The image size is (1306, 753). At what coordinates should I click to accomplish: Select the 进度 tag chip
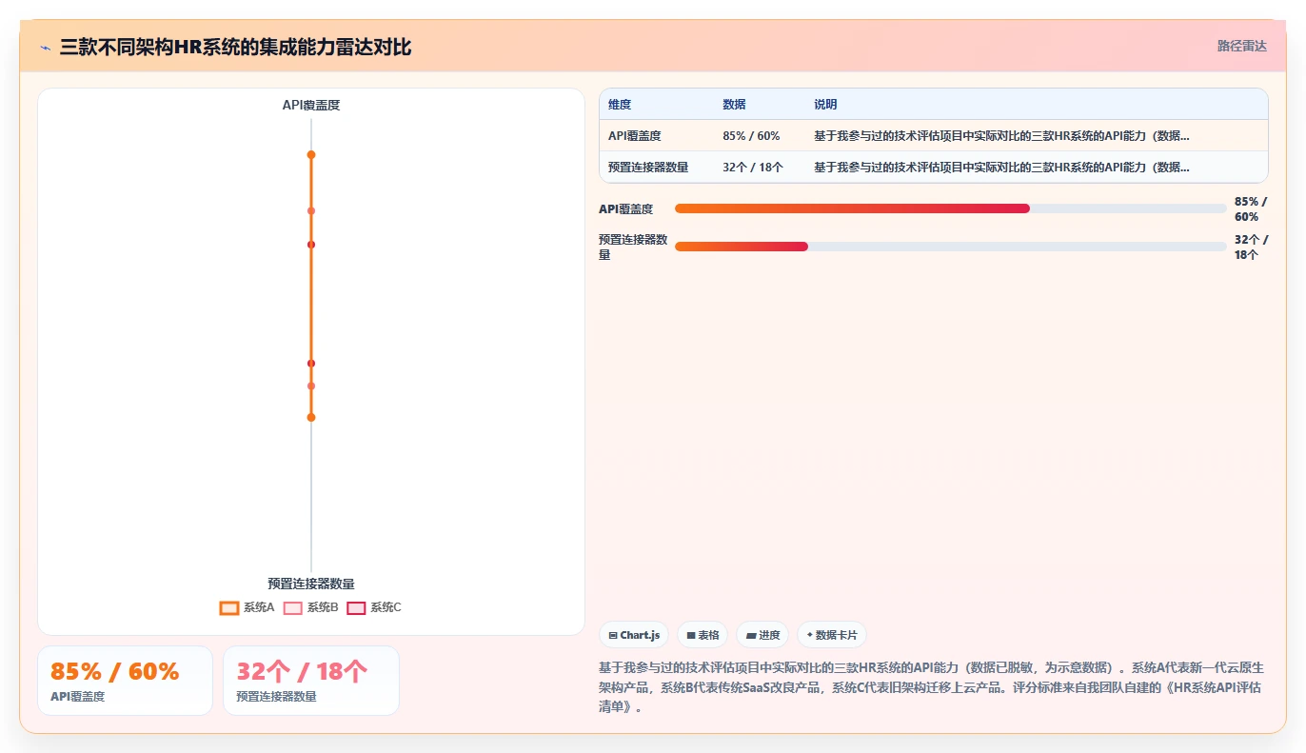click(762, 635)
